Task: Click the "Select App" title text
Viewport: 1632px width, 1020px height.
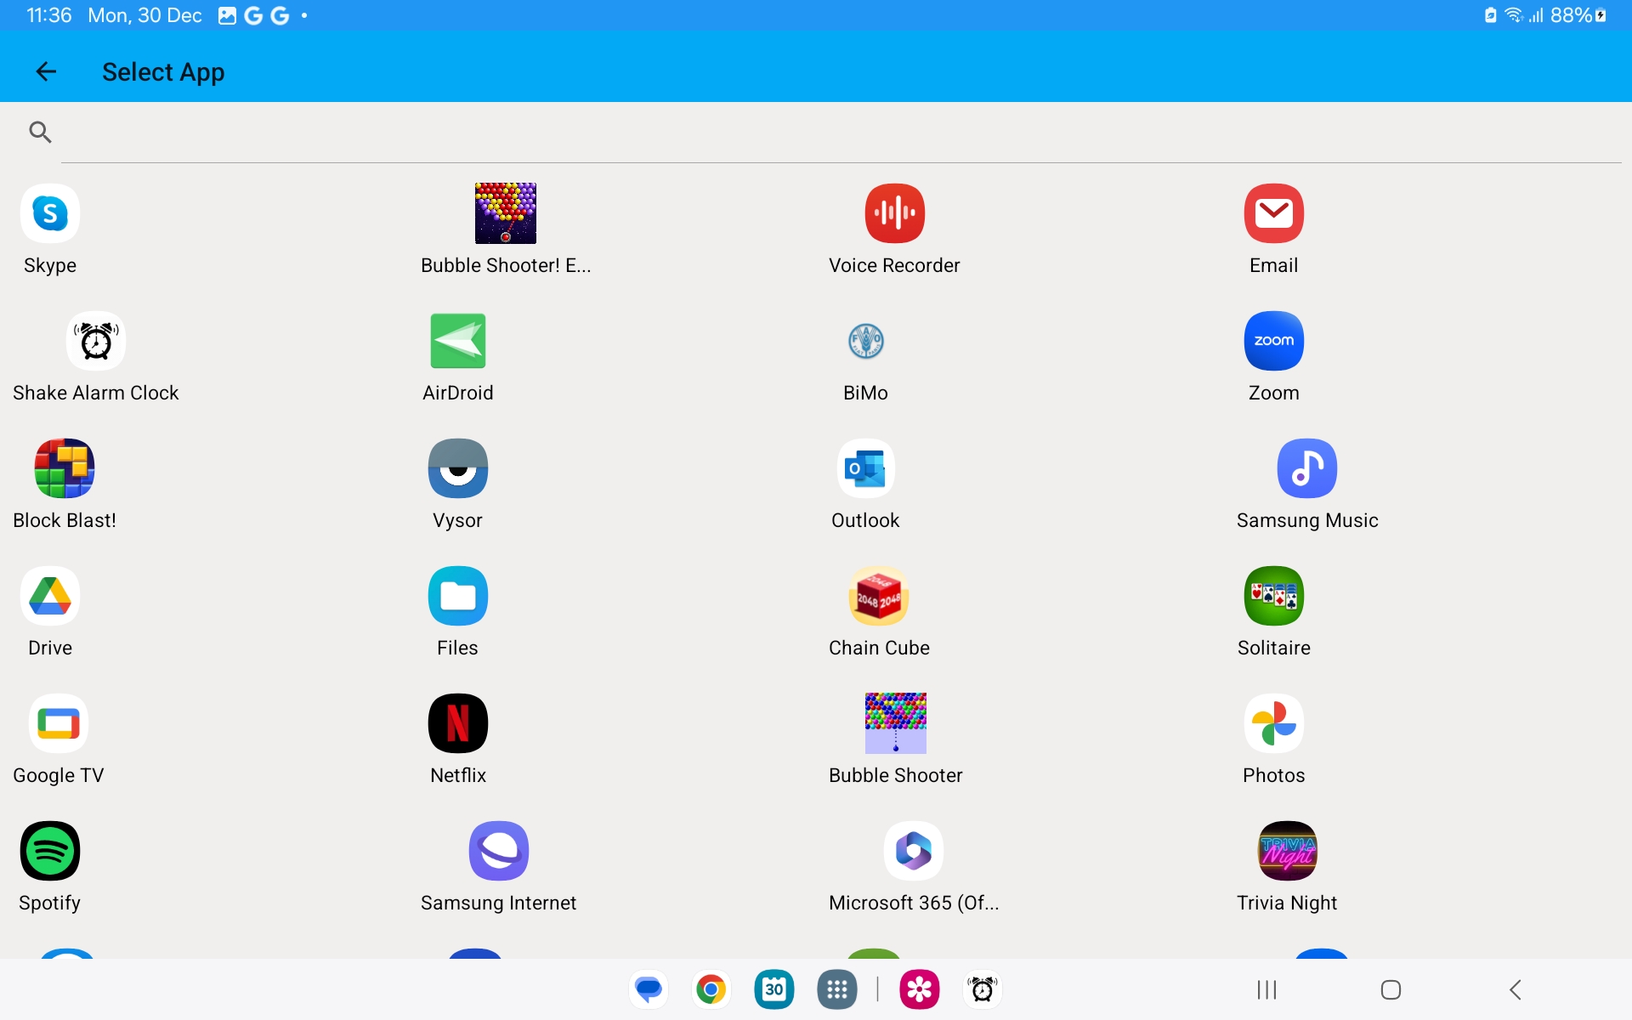Action: (163, 72)
